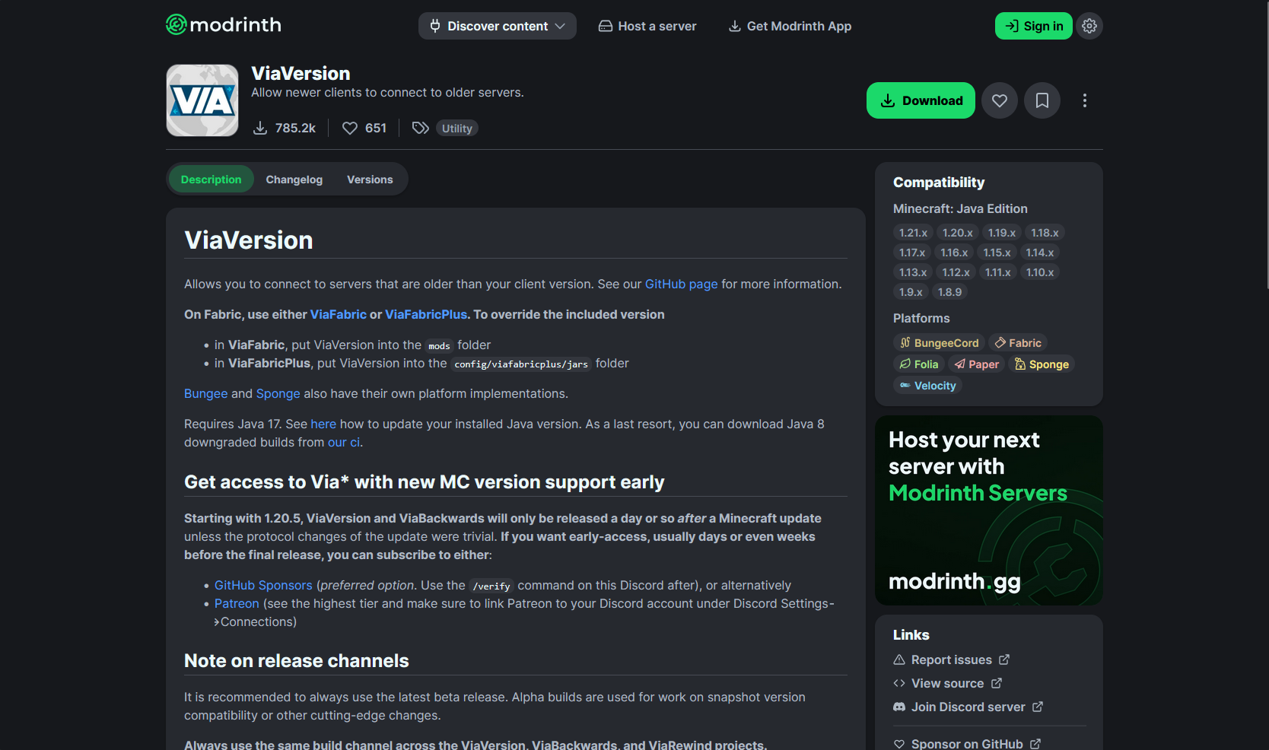Select the Fabric platform tag
The width and height of the screenshot is (1269, 750).
tap(1018, 343)
